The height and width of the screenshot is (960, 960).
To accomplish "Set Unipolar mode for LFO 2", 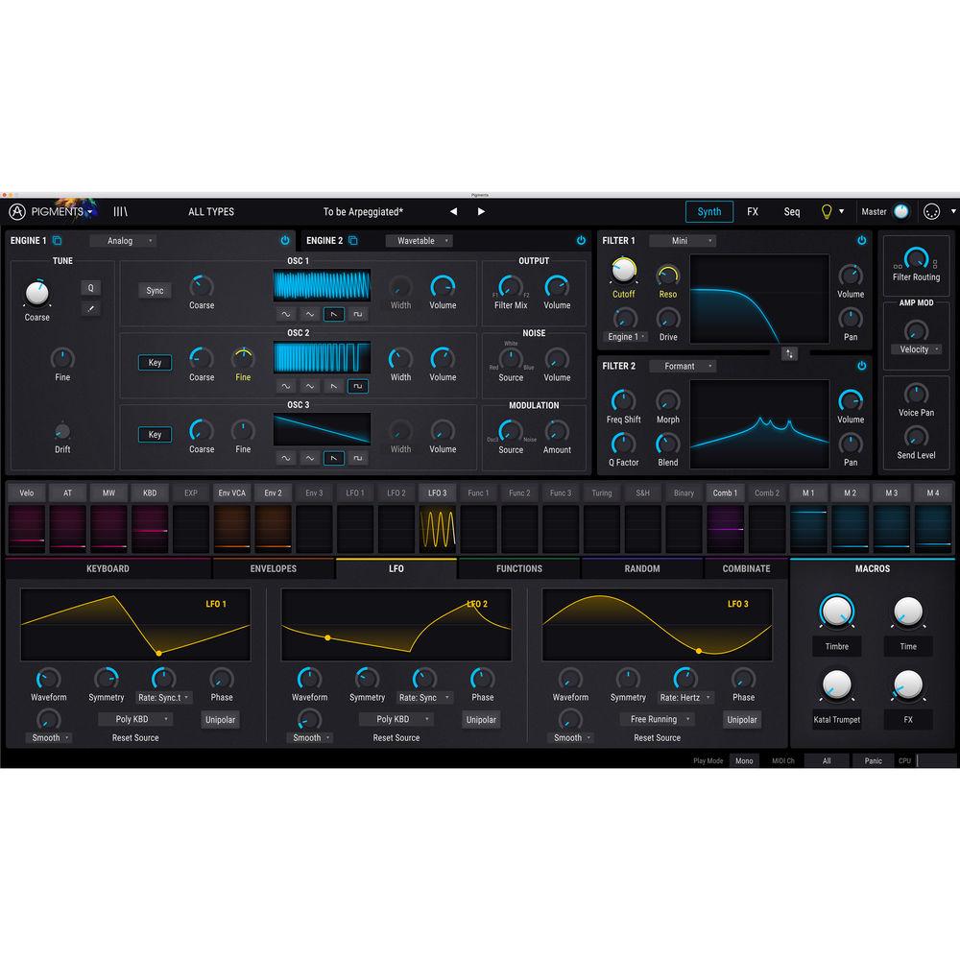I will [x=481, y=719].
